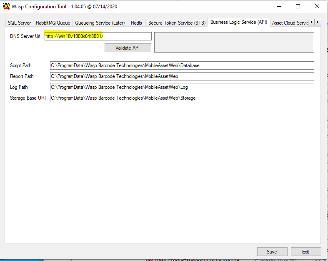The width and height of the screenshot is (328, 261).
Task: Click the Validate API button
Action: [128, 48]
